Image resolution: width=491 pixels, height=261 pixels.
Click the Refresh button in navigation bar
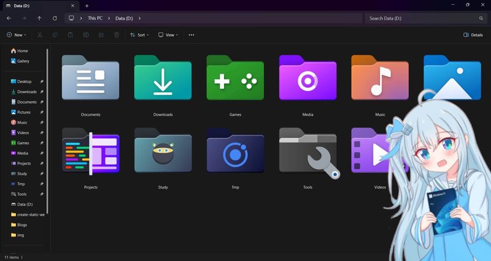pos(55,18)
